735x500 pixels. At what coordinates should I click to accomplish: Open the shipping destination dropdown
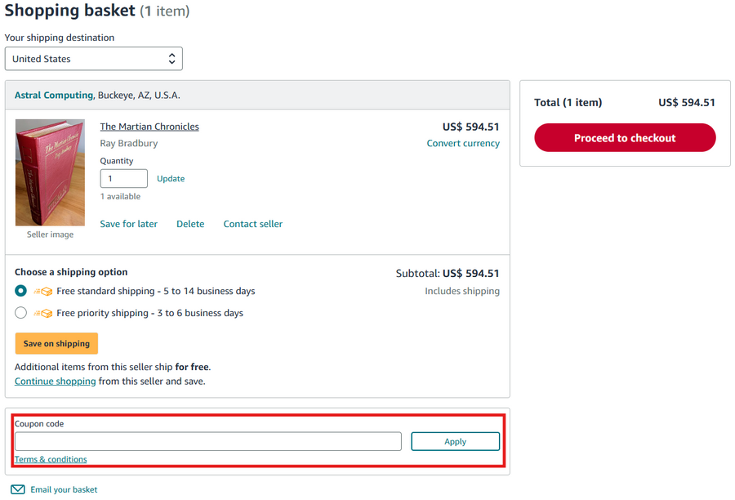[94, 59]
